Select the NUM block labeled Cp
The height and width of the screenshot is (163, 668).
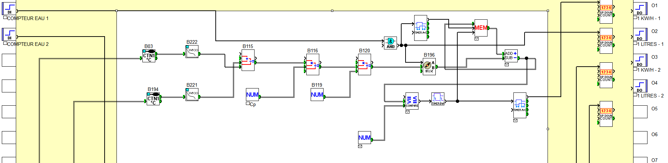pos(252,95)
